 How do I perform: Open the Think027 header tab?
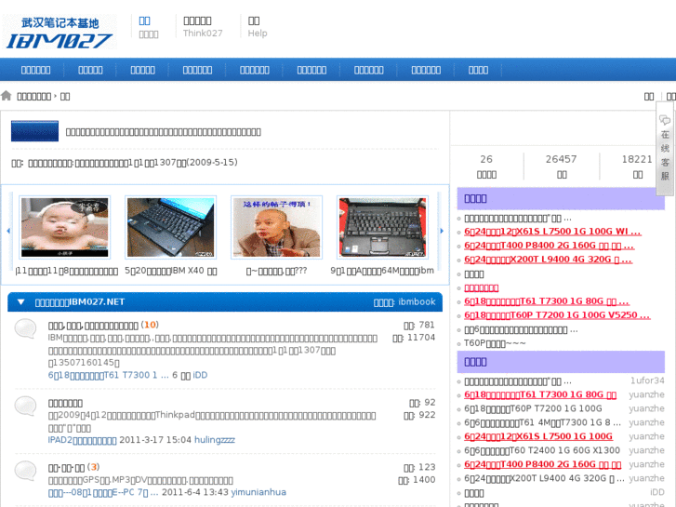(x=203, y=27)
